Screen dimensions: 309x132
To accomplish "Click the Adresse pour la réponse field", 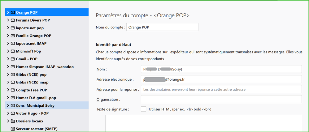I will [221, 89].
